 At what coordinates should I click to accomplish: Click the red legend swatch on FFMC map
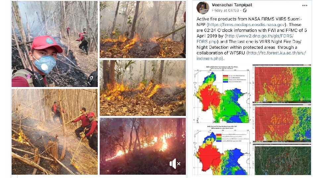coord(226,76)
